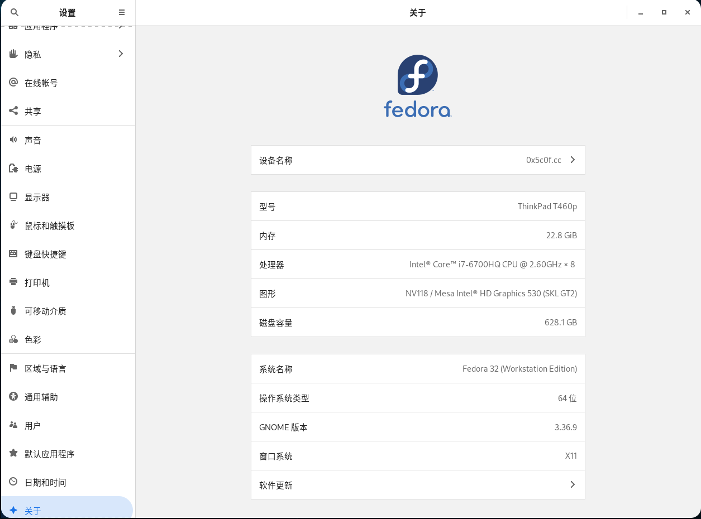Screen dimensions: 701x519
Task: Open 色彩 settings panel
Action: pyautogui.click(x=68, y=339)
